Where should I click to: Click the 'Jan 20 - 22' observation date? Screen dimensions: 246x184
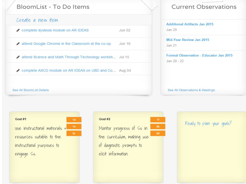175,61
